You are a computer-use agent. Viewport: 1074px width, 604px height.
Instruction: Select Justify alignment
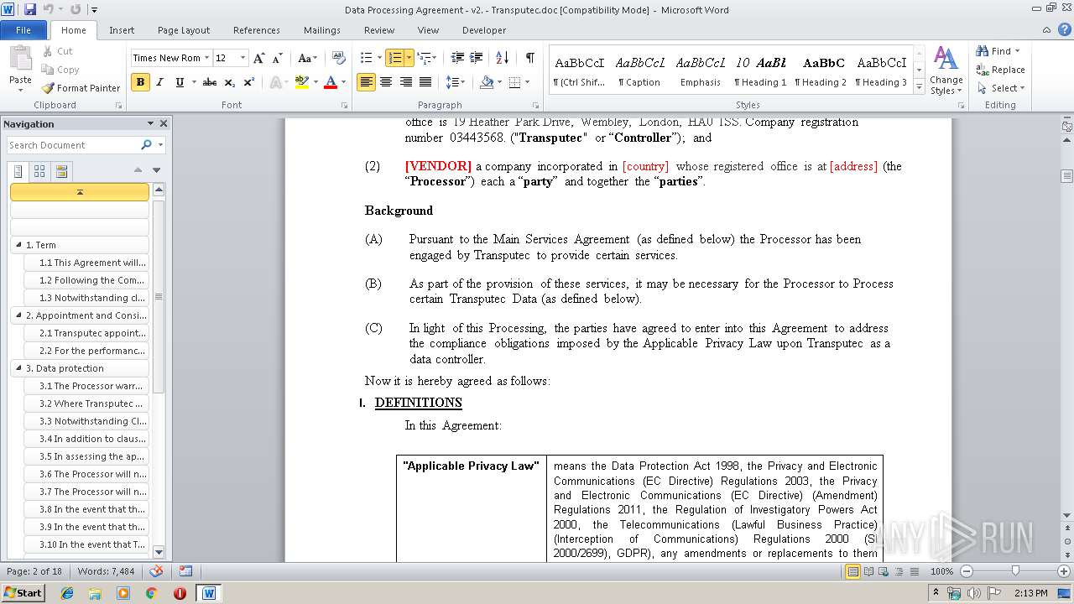click(425, 82)
